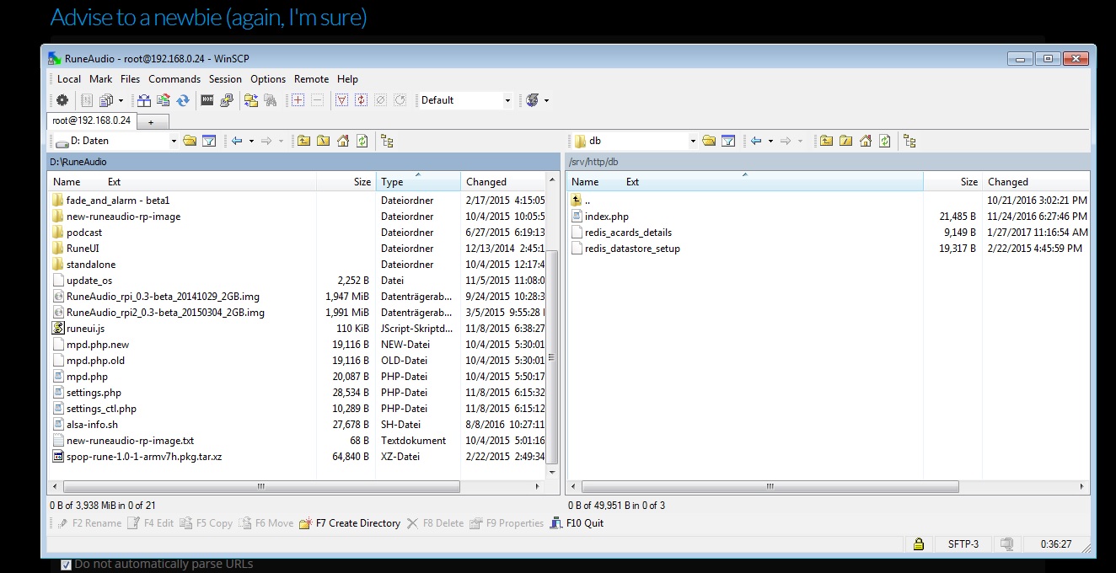The image size is (1116, 573).
Task: Open the Session menu
Action: tap(225, 79)
